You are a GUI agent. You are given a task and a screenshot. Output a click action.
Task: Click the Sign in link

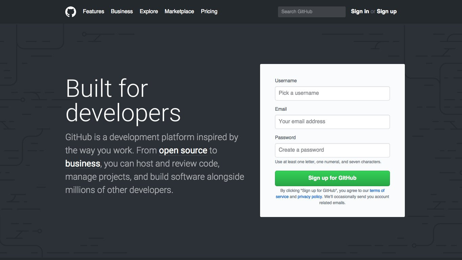coord(360,12)
